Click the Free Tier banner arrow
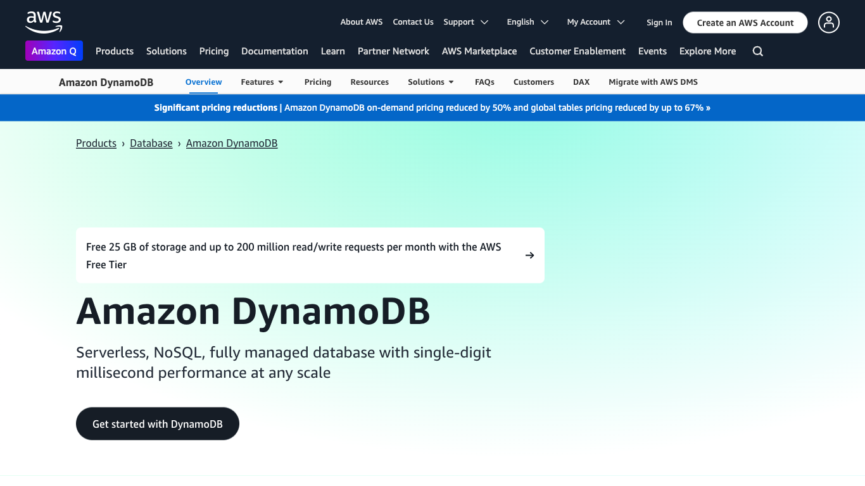 pos(530,256)
